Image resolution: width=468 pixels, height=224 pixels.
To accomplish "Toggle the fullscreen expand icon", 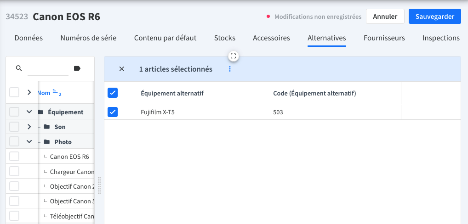I will point(234,56).
